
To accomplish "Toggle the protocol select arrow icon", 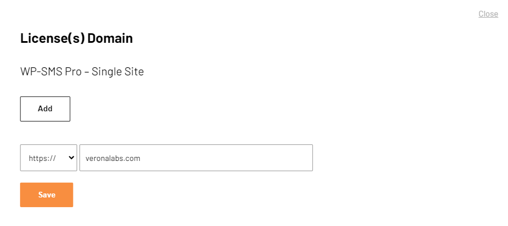I will tap(71, 158).
